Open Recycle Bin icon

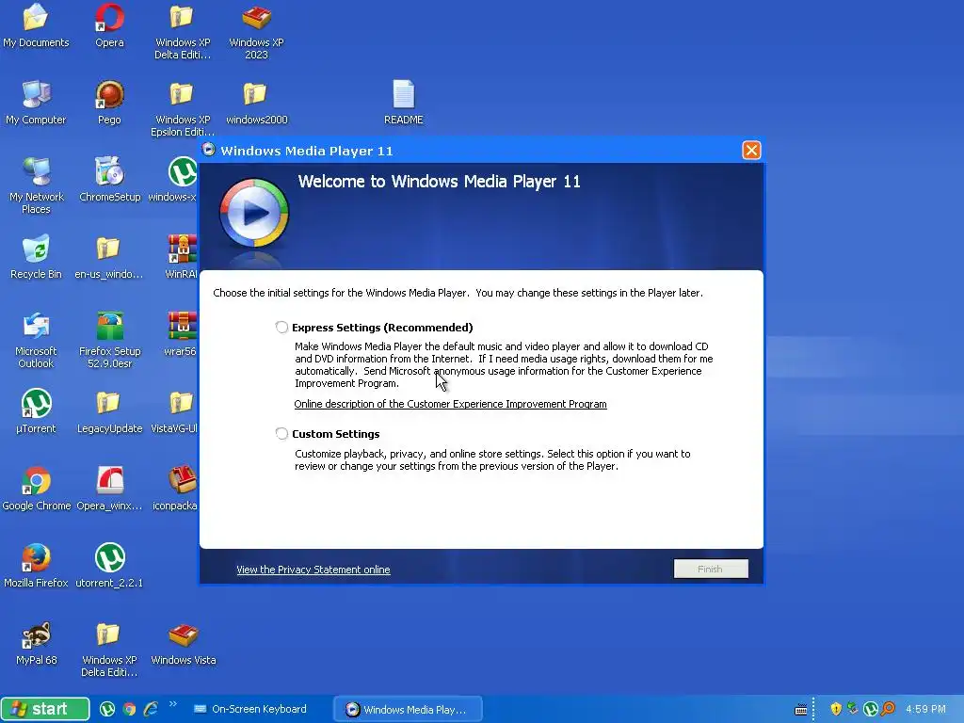(x=36, y=257)
